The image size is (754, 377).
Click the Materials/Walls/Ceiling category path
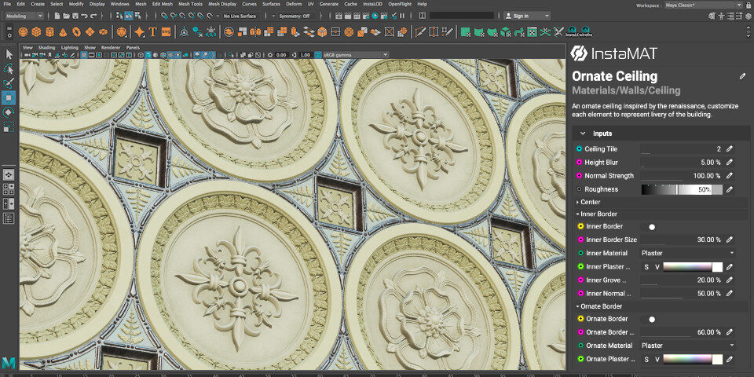coord(626,90)
